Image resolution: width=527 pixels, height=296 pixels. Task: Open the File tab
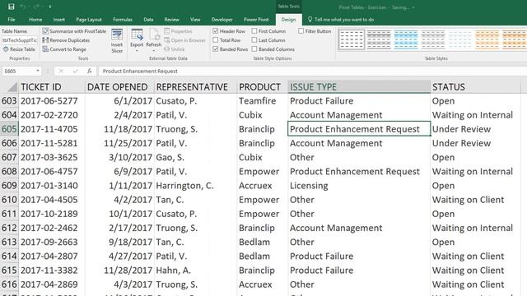pos(12,20)
